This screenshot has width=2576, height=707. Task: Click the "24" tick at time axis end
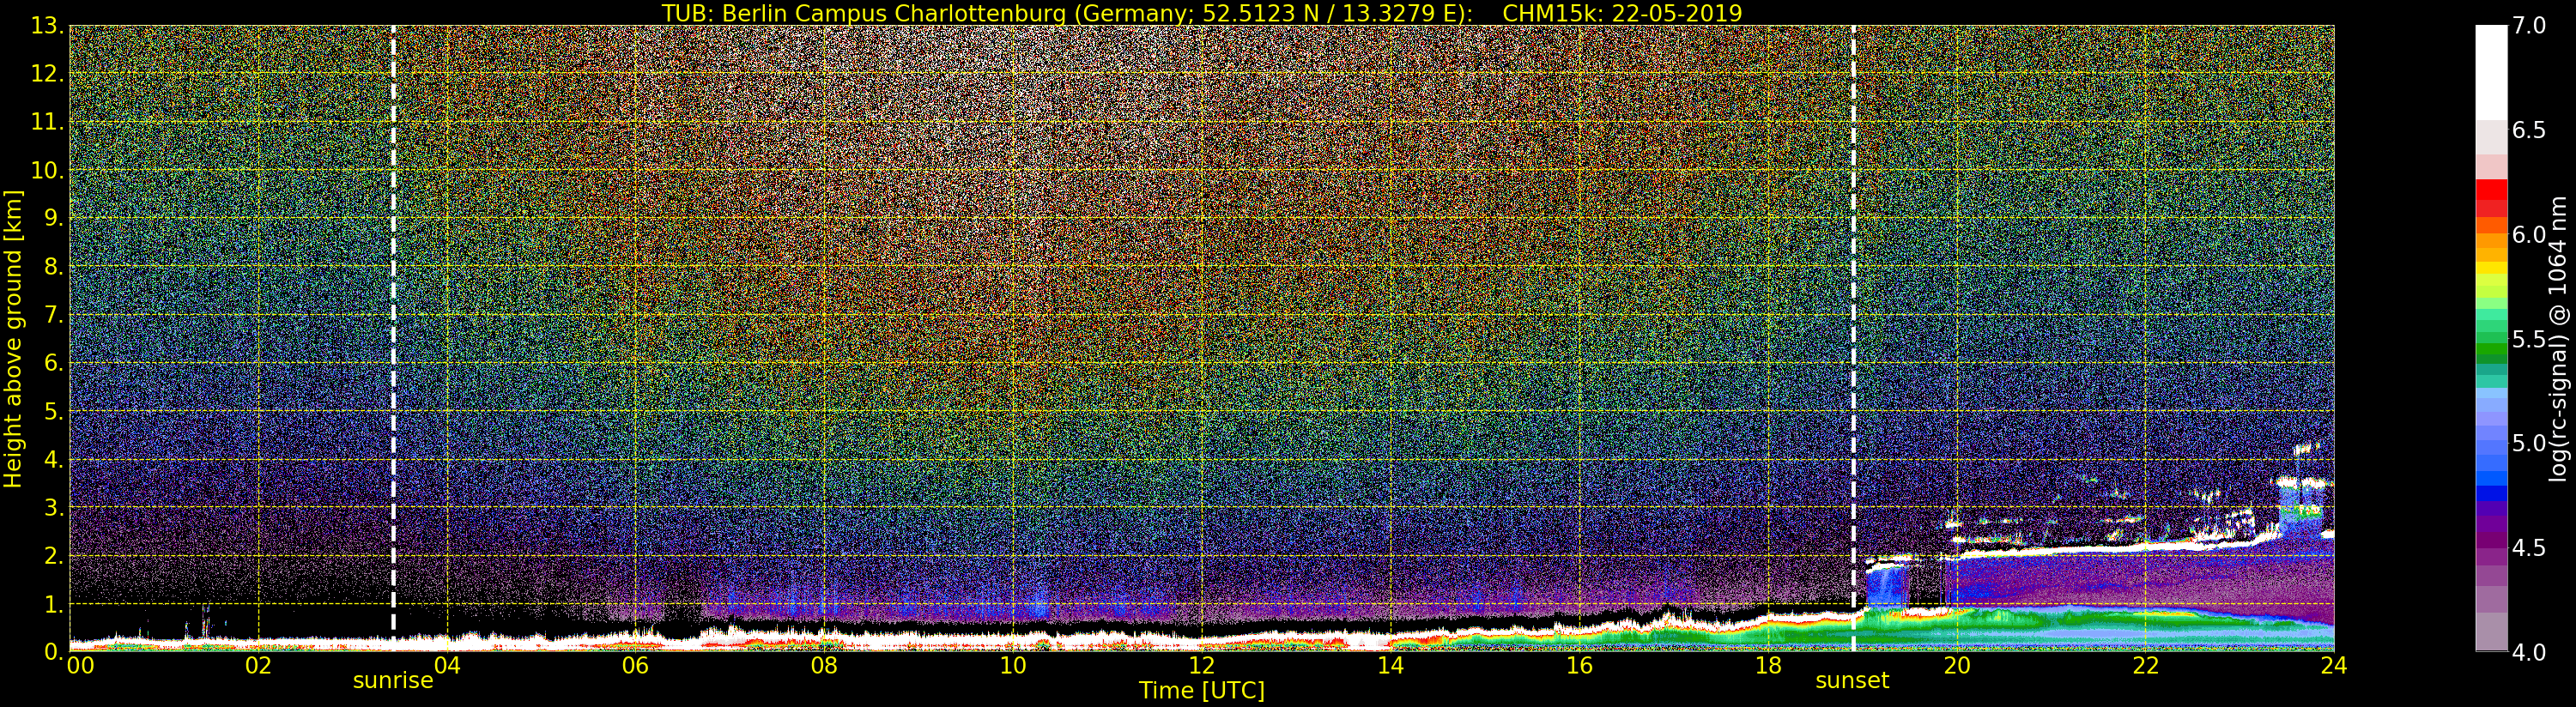pos(2333,666)
